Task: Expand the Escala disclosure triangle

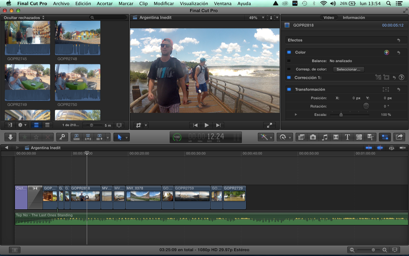Action: [296, 115]
